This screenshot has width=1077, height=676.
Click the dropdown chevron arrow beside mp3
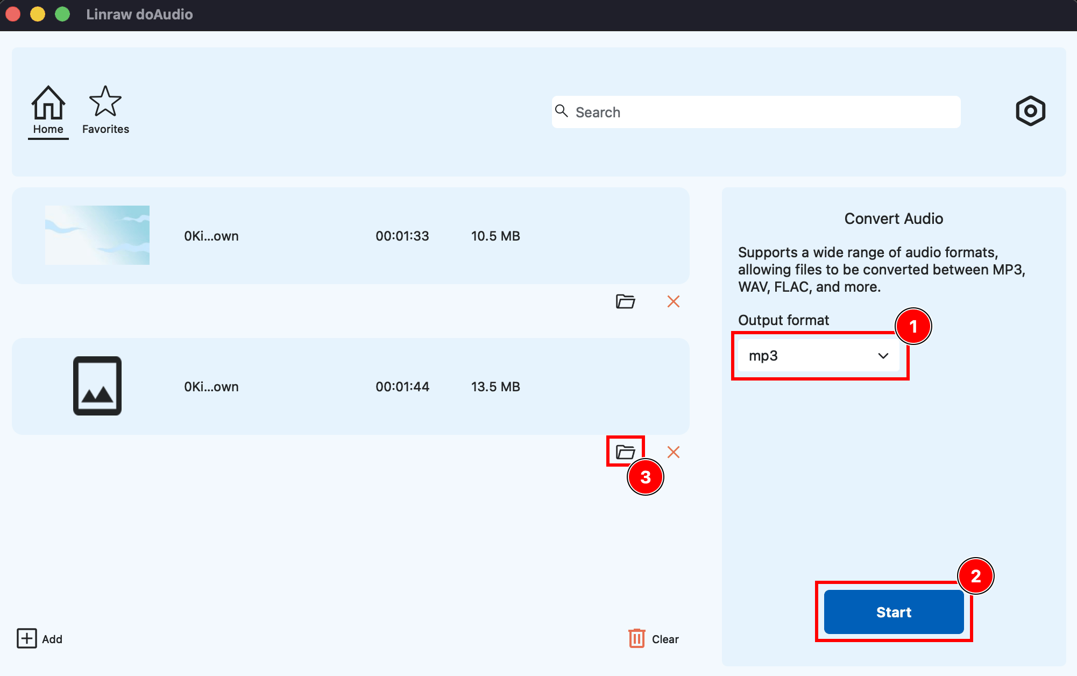pyautogui.click(x=883, y=356)
